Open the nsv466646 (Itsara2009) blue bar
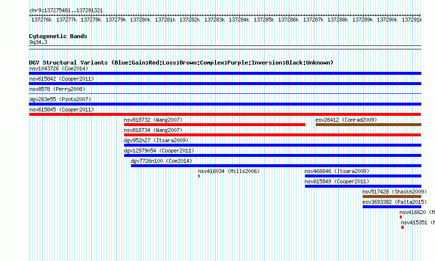This screenshot has width=435, height=261. (363, 176)
